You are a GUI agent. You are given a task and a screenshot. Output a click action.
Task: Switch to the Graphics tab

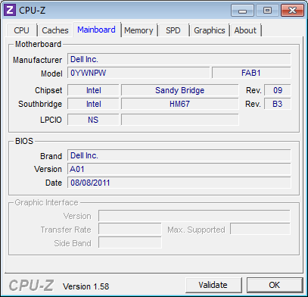click(210, 30)
